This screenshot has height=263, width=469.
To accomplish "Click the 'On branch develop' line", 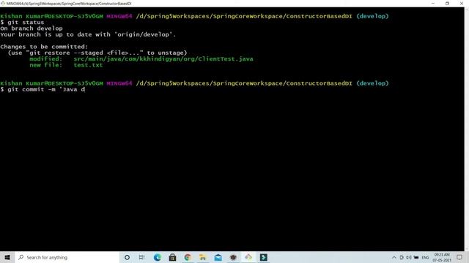I will (32, 28).
